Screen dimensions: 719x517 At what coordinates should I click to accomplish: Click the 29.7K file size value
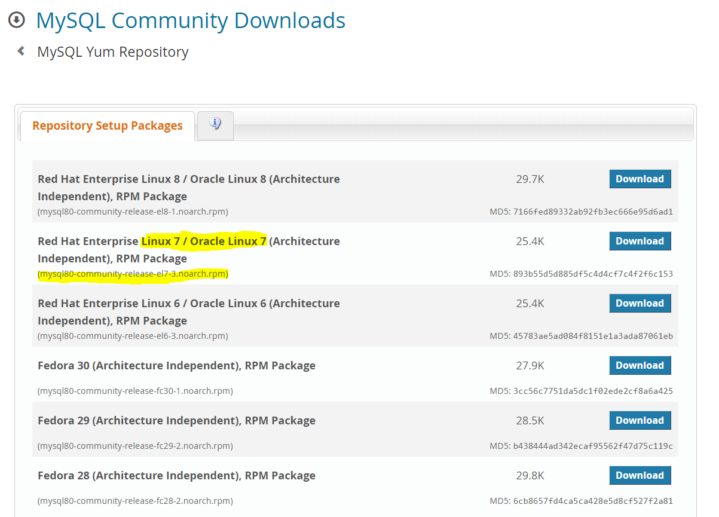click(x=530, y=179)
